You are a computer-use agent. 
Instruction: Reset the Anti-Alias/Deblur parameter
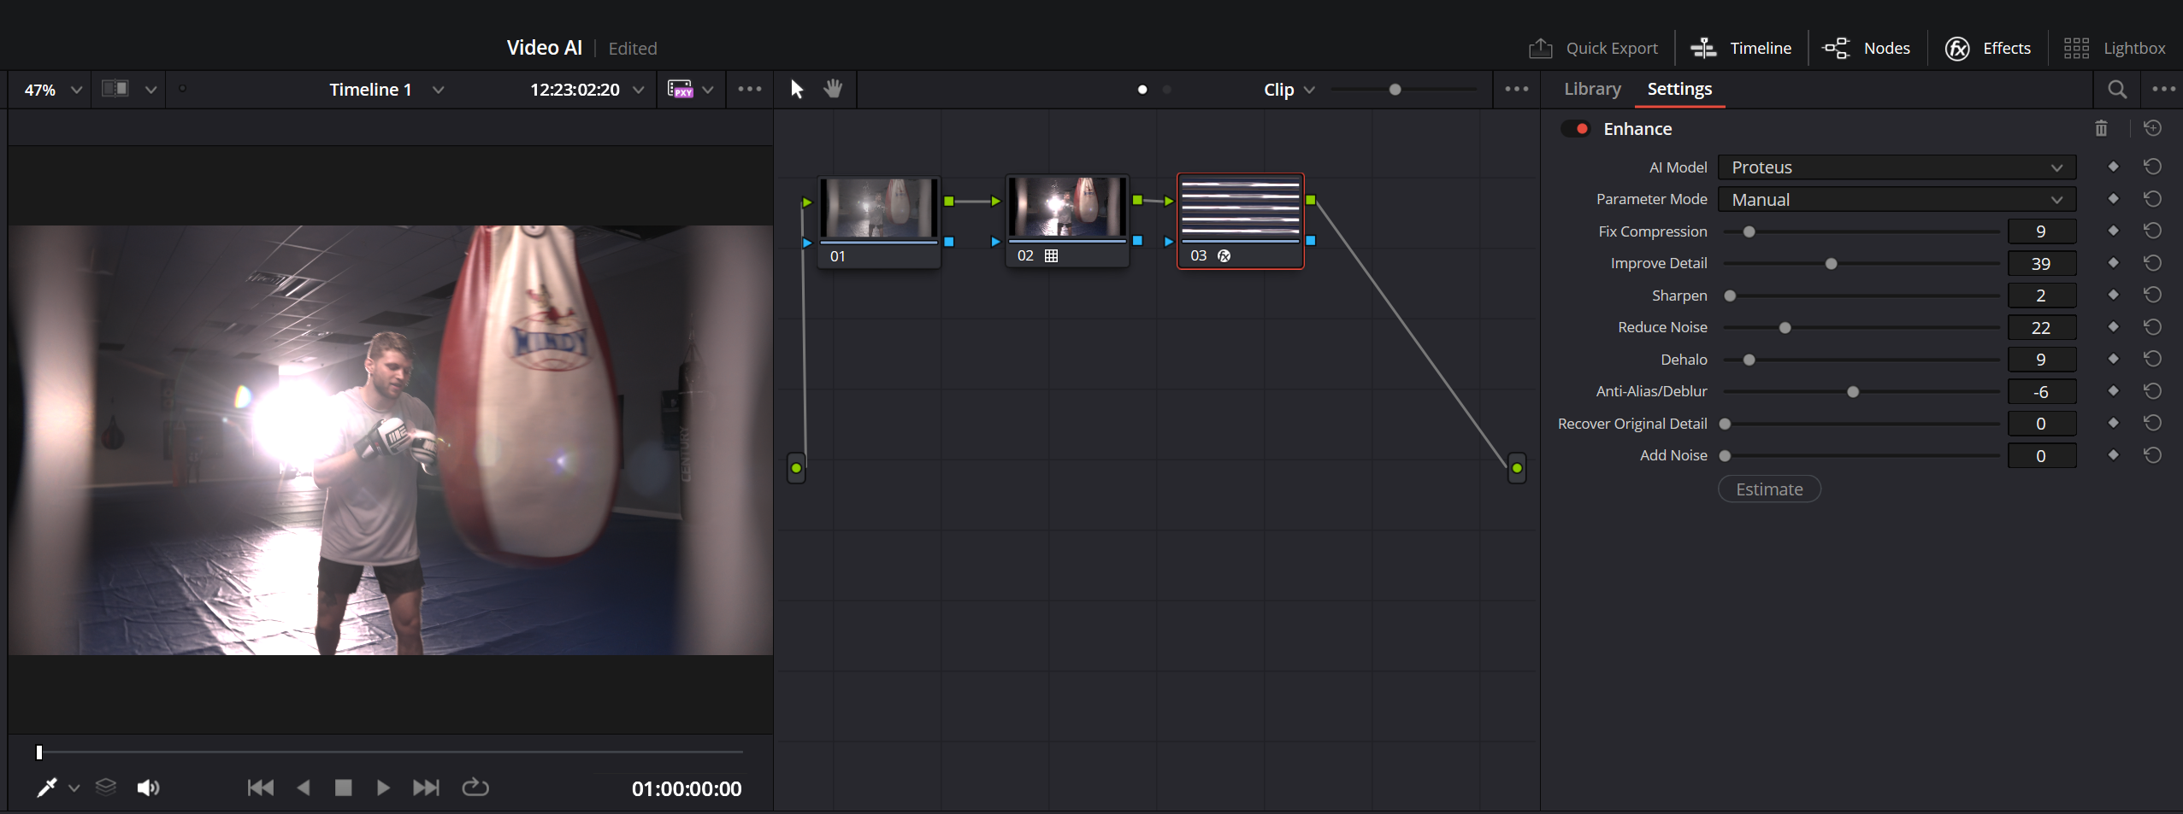pyautogui.click(x=2153, y=391)
